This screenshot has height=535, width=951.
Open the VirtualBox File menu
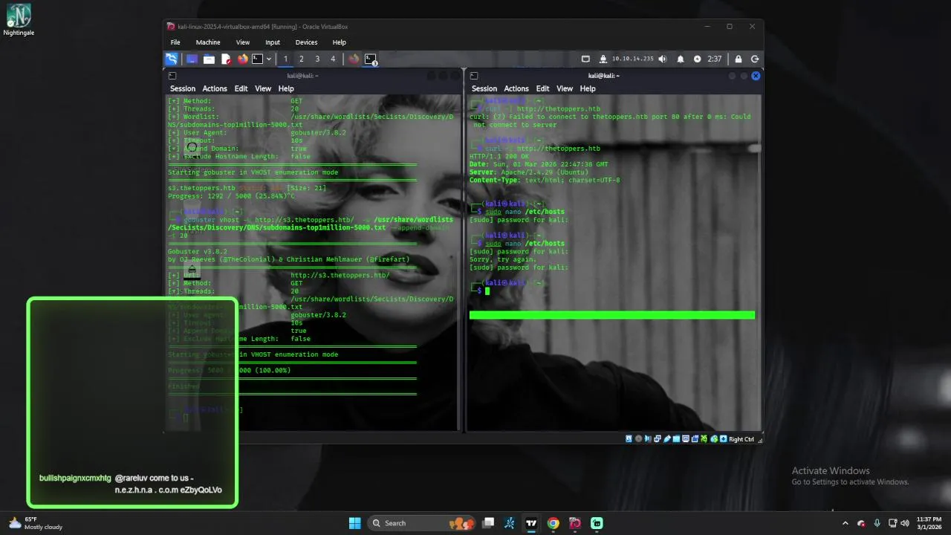[x=175, y=42]
